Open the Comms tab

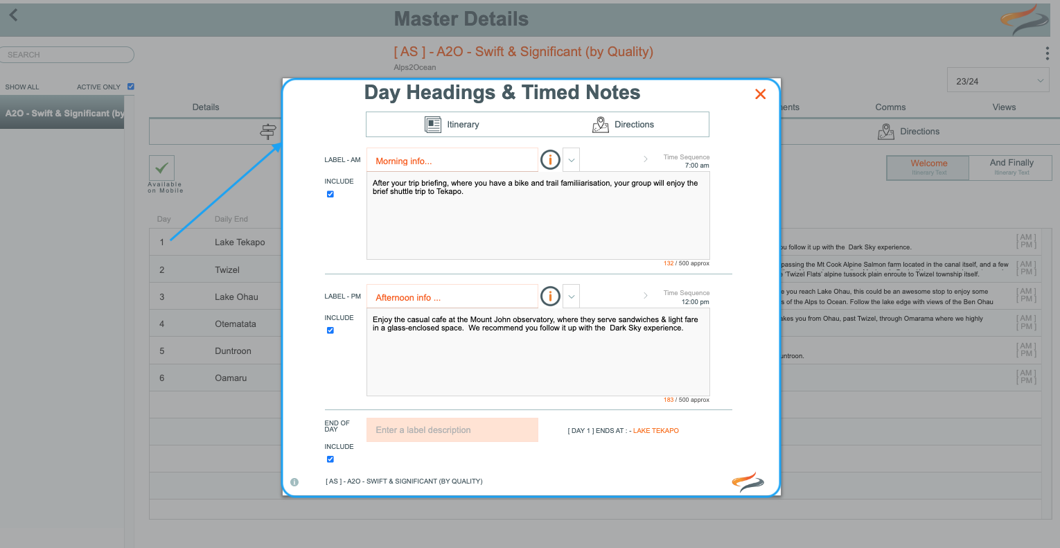[x=890, y=107]
